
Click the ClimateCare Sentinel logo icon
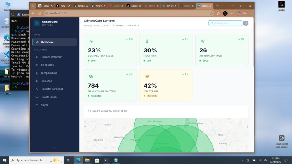point(37,23)
